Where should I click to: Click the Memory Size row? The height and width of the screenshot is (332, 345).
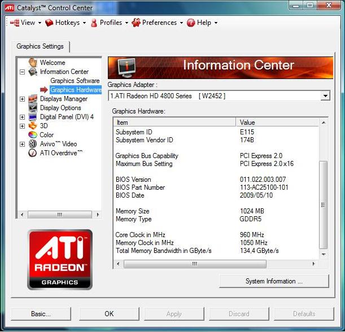point(216,211)
